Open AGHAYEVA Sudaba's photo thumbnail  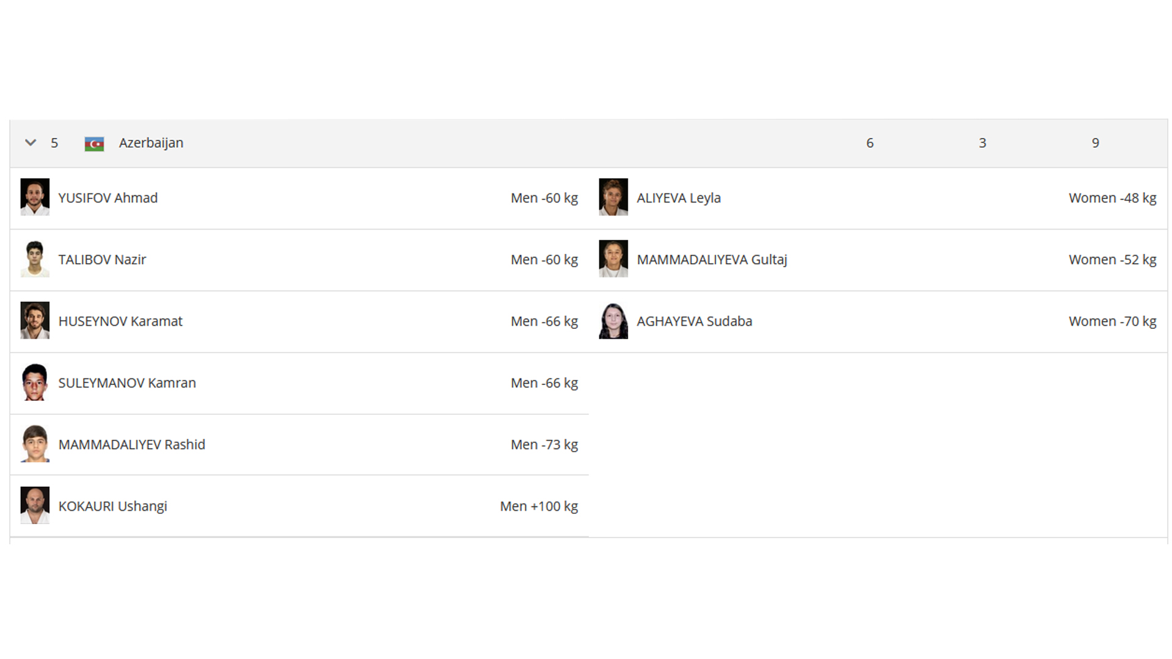point(613,320)
